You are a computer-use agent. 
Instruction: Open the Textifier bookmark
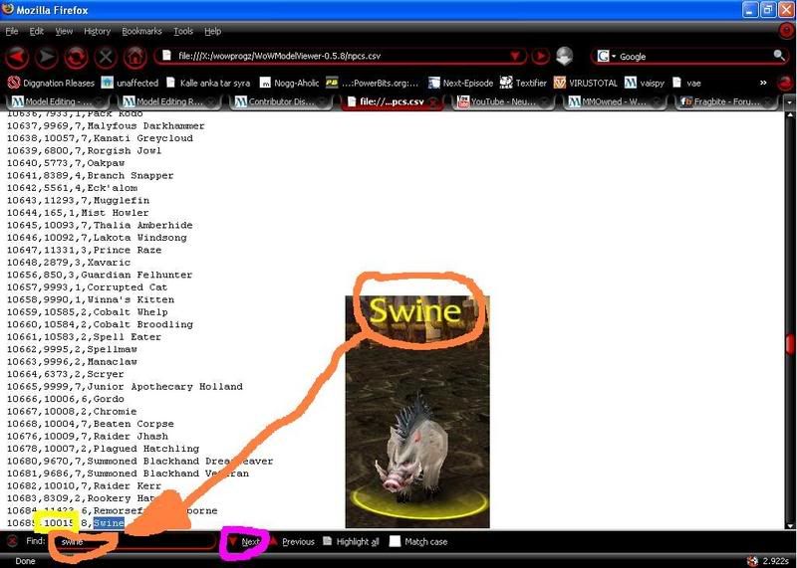tap(523, 83)
